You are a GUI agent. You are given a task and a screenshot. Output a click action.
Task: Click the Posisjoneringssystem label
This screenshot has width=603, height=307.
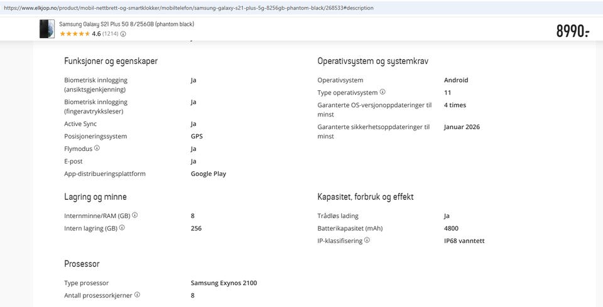[95, 136]
